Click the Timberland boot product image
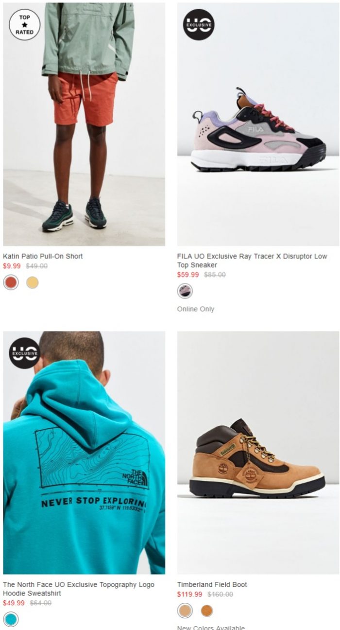Screen dimensions: 340x630 tap(258, 453)
